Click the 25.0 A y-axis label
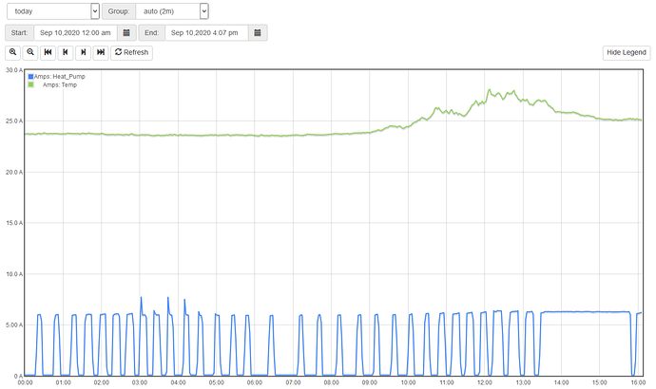The image size is (656, 389). tap(14, 121)
